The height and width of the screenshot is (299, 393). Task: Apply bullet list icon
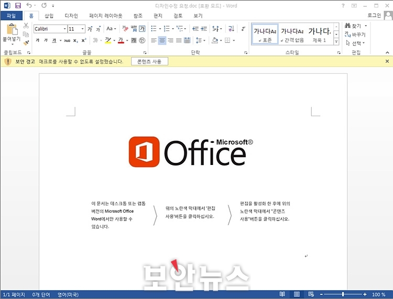pos(154,29)
